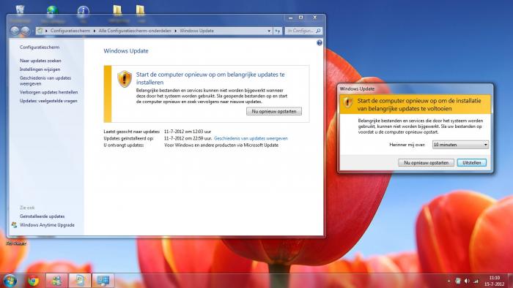The width and height of the screenshot is (513, 288).
Task: Launch Google Chrome from the taskbar
Action: 34,281
